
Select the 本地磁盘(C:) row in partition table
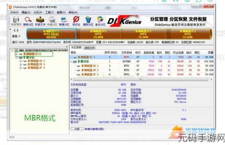142,57
